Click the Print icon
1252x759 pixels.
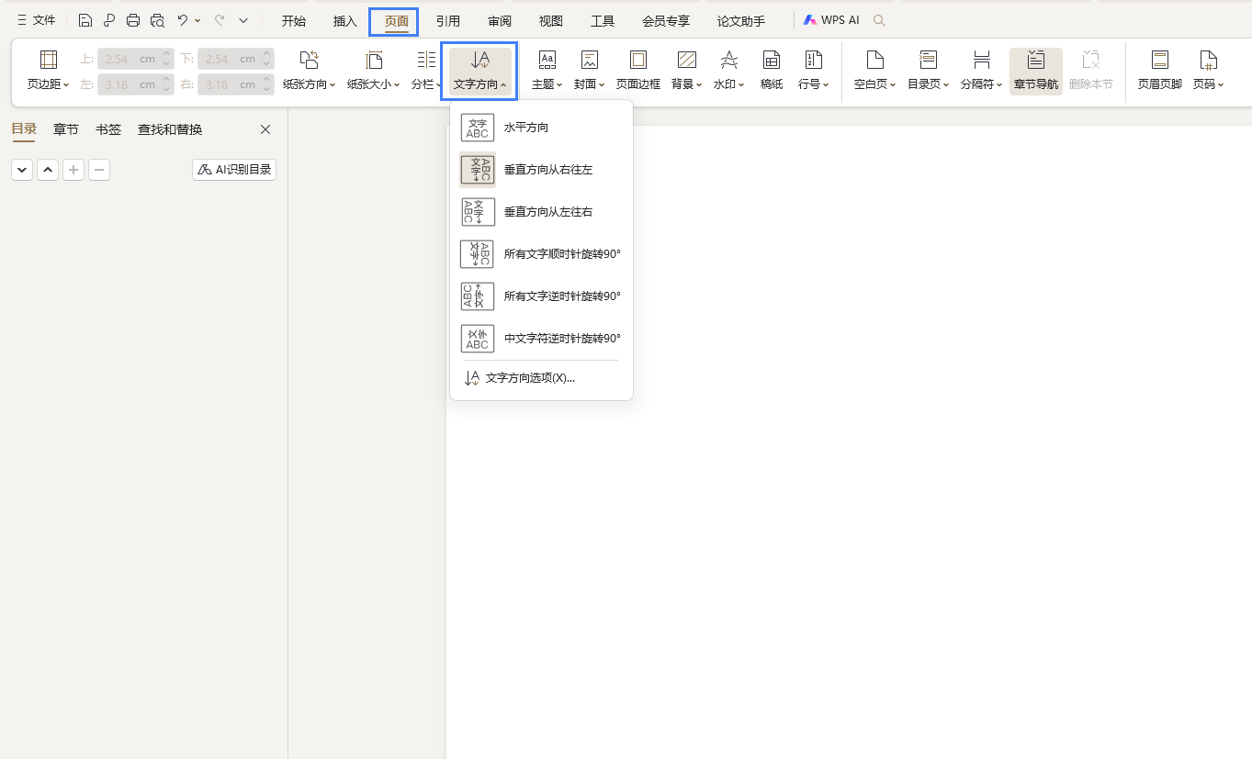(x=133, y=20)
